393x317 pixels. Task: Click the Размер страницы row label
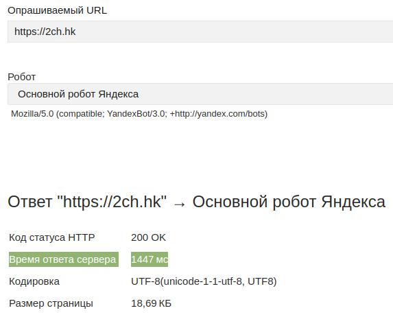click(51, 303)
